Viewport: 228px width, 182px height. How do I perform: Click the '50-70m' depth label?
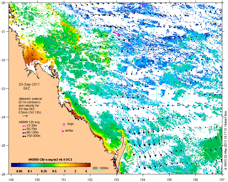pyautogui.click(x=32, y=129)
